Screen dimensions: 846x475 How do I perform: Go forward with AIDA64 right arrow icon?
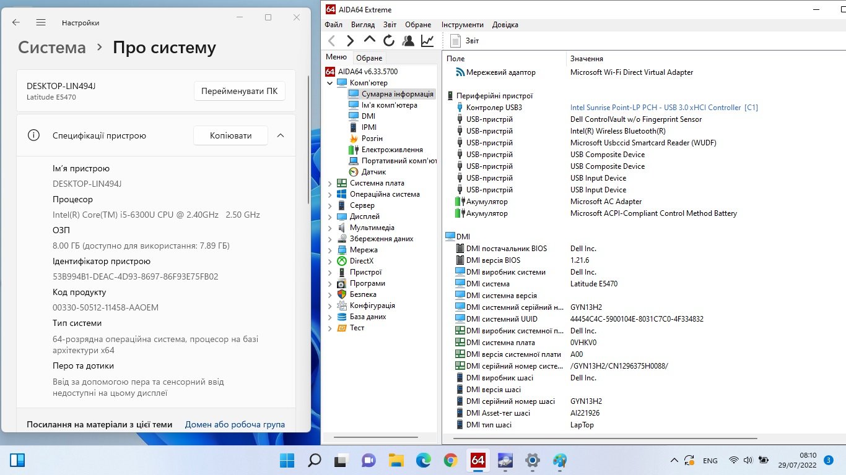click(x=350, y=41)
